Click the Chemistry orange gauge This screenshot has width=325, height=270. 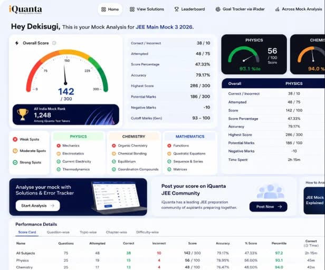tap(311, 54)
